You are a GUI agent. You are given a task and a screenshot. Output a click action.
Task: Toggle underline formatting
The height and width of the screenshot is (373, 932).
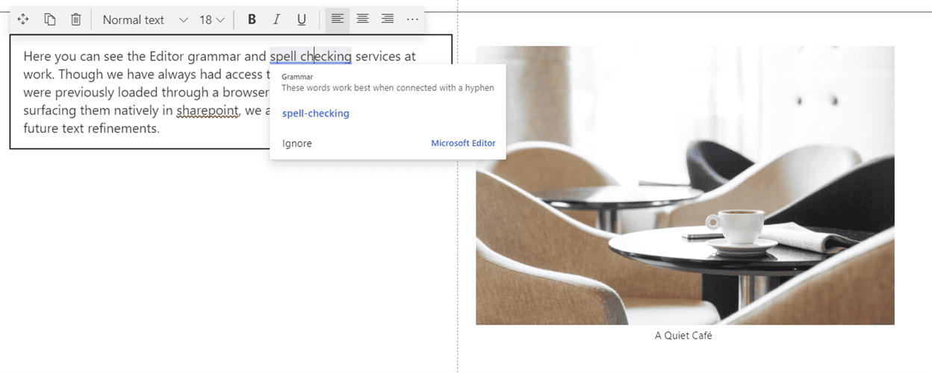tap(302, 19)
